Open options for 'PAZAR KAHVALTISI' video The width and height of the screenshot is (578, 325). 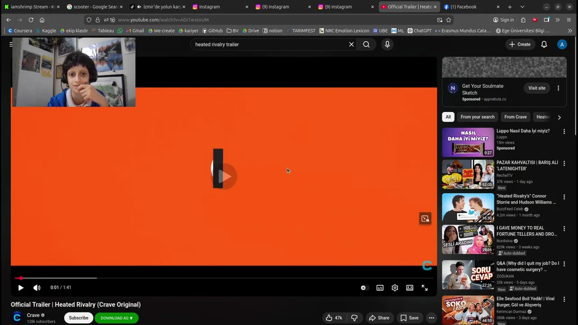[x=564, y=163]
